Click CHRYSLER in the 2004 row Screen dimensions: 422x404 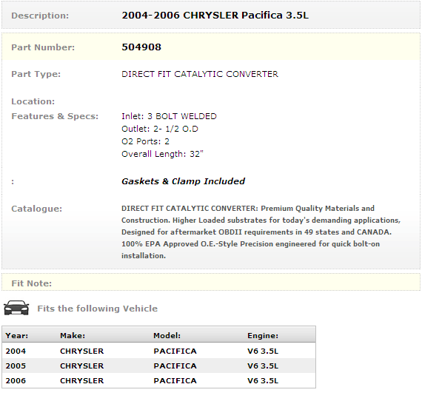click(82, 351)
